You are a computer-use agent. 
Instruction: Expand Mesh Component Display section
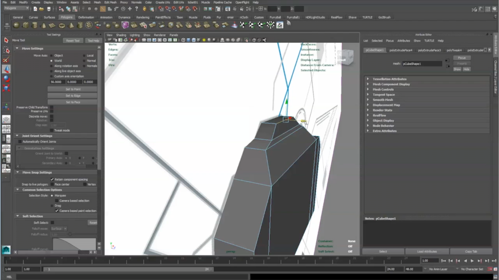pos(368,84)
